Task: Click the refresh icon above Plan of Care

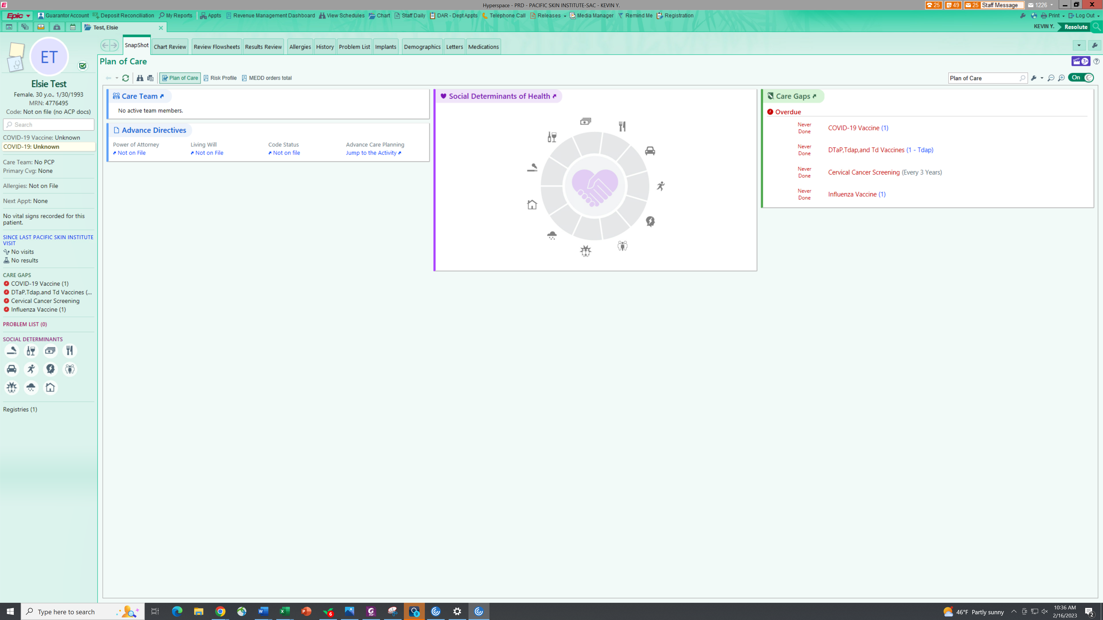Action: [126, 78]
